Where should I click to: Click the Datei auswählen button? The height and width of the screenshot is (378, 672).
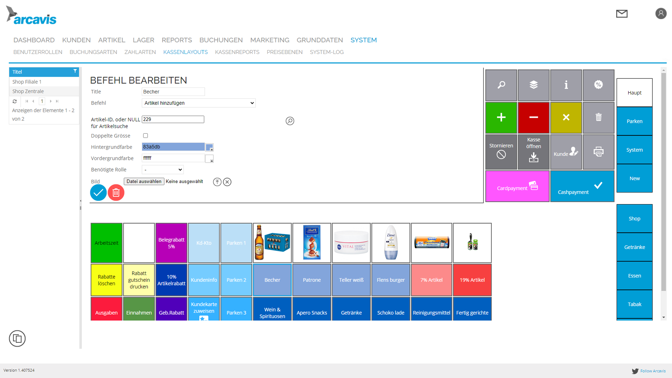pos(144,181)
